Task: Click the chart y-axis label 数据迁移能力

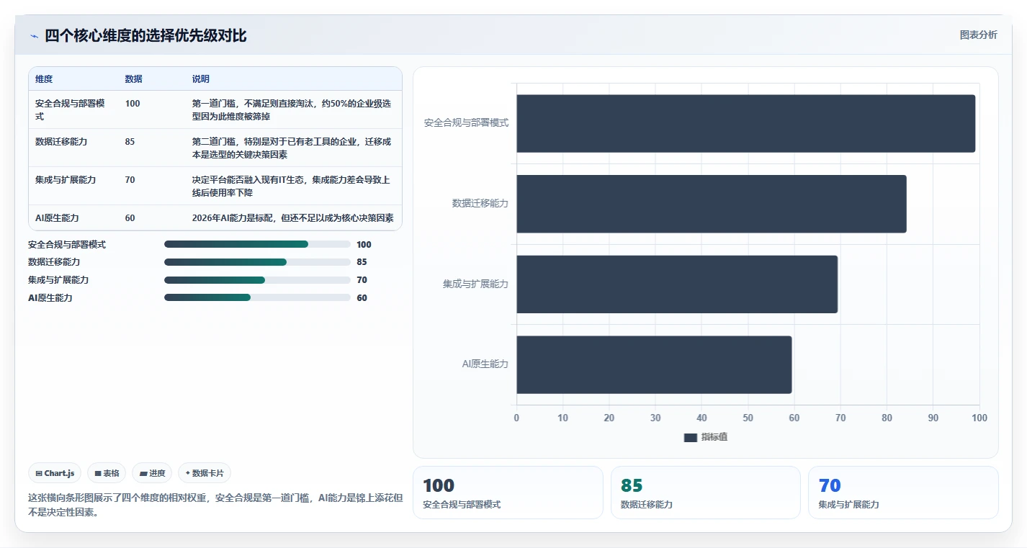Action: (x=480, y=204)
